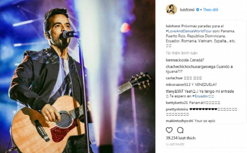
Task: Open #LoveAndDanceWorldTour hashtag link
Action: click(x=188, y=31)
